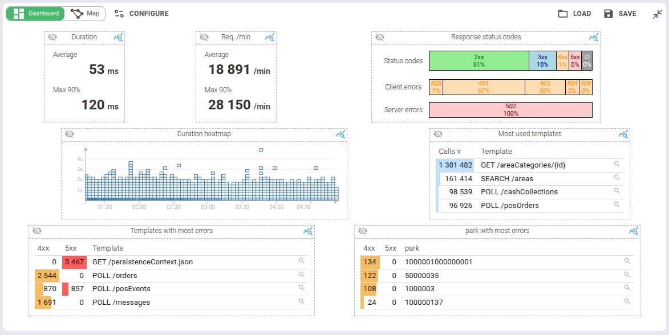Toggle sort order on the Calls column
Screen dimensions: 669x335
448,151
